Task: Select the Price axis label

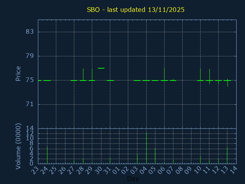Action: (18, 73)
